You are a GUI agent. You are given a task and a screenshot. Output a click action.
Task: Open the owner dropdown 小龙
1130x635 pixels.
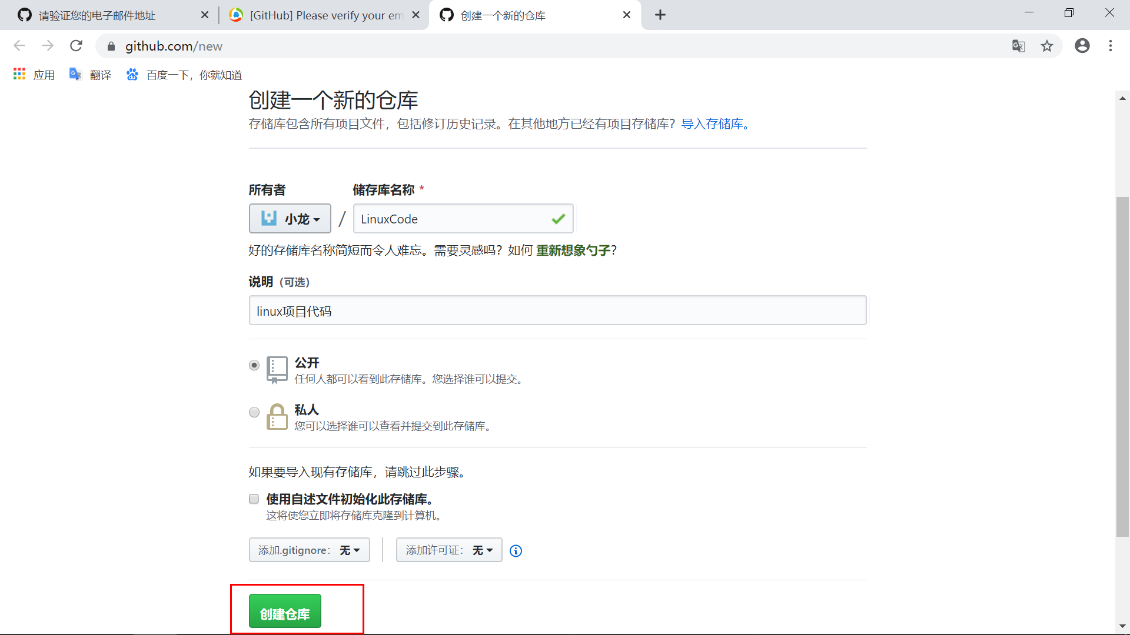[x=290, y=219]
